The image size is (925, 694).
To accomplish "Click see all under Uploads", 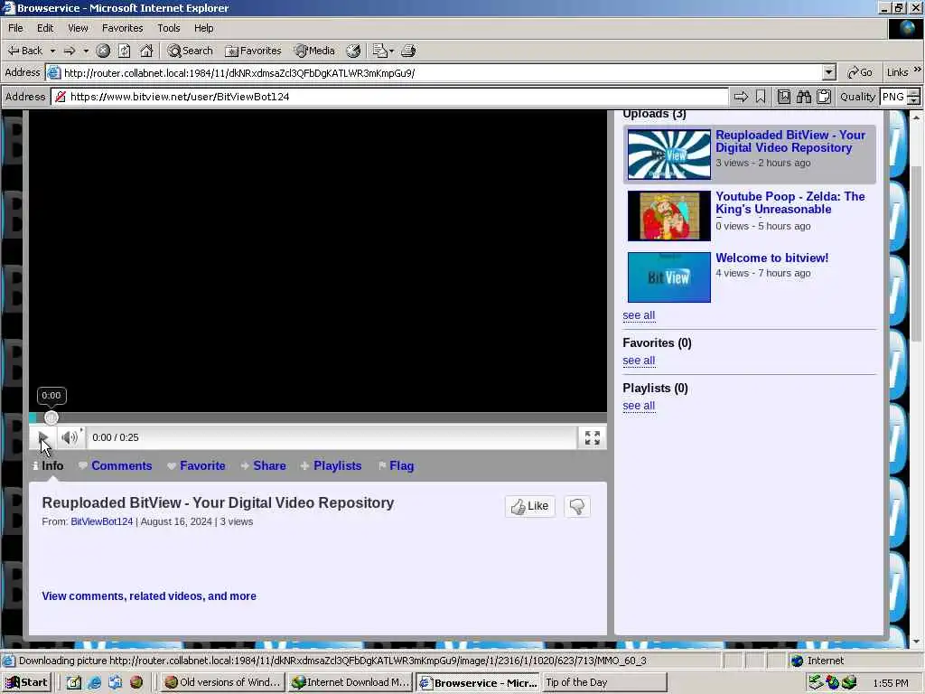I will (x=639, y=315).
